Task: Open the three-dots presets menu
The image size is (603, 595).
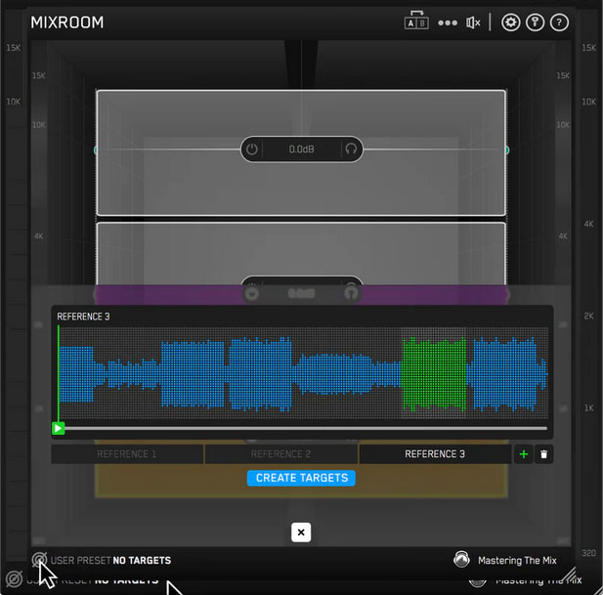Action: (448, 23)
